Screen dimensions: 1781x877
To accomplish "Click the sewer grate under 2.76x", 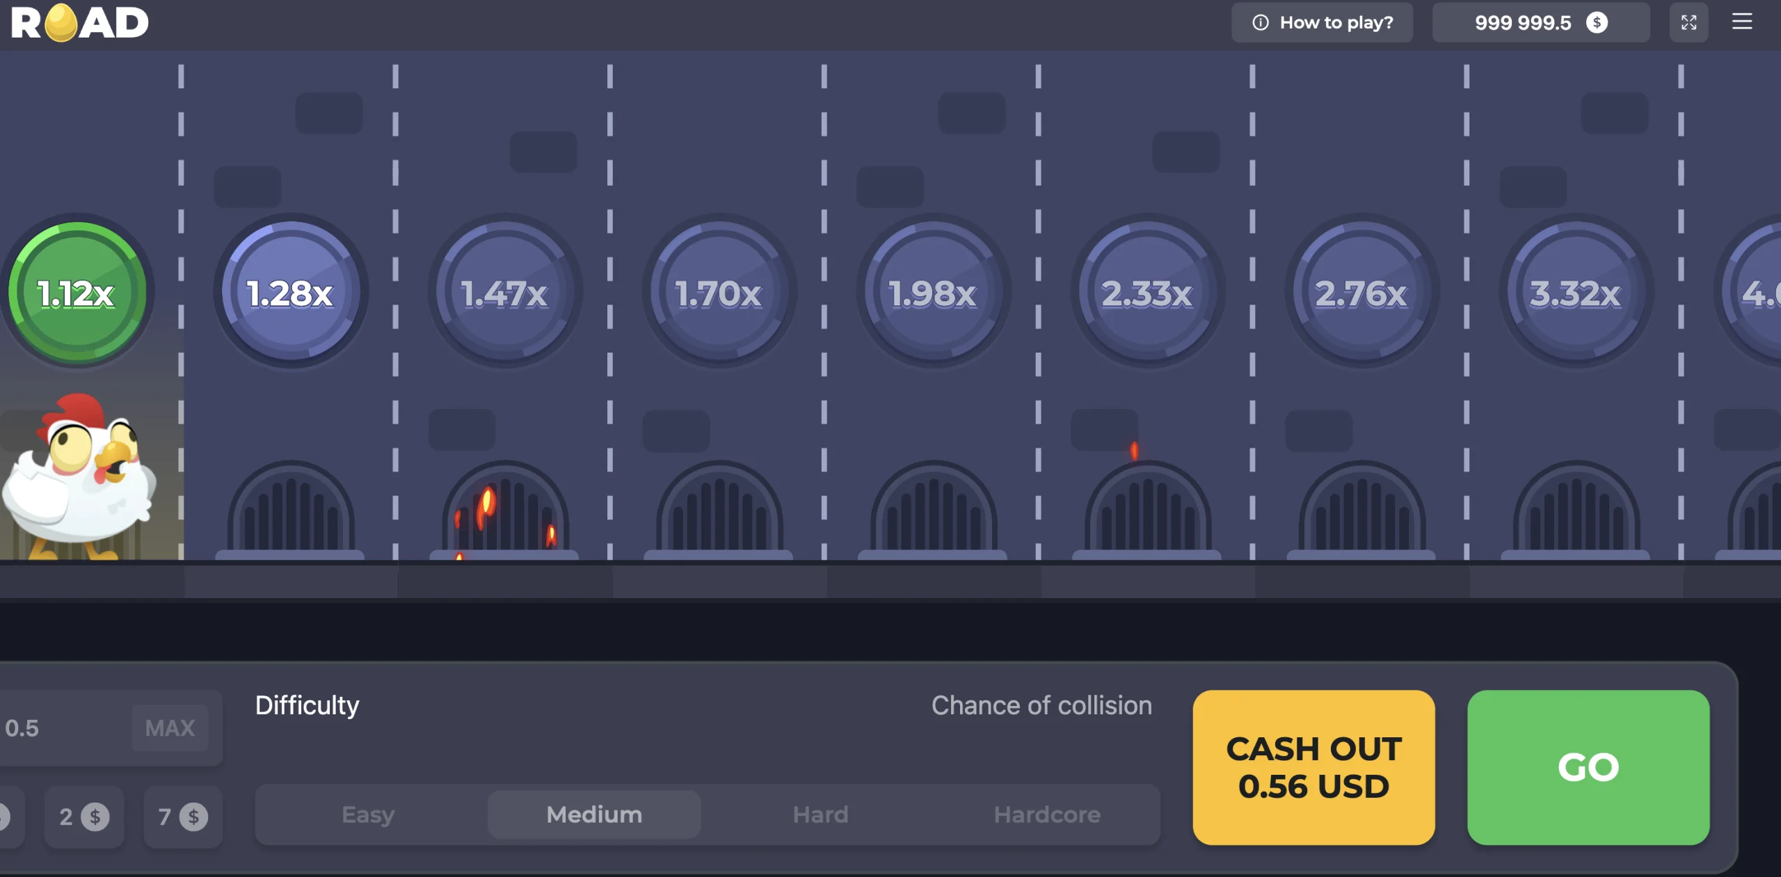I will click(x=1362, y=510).
